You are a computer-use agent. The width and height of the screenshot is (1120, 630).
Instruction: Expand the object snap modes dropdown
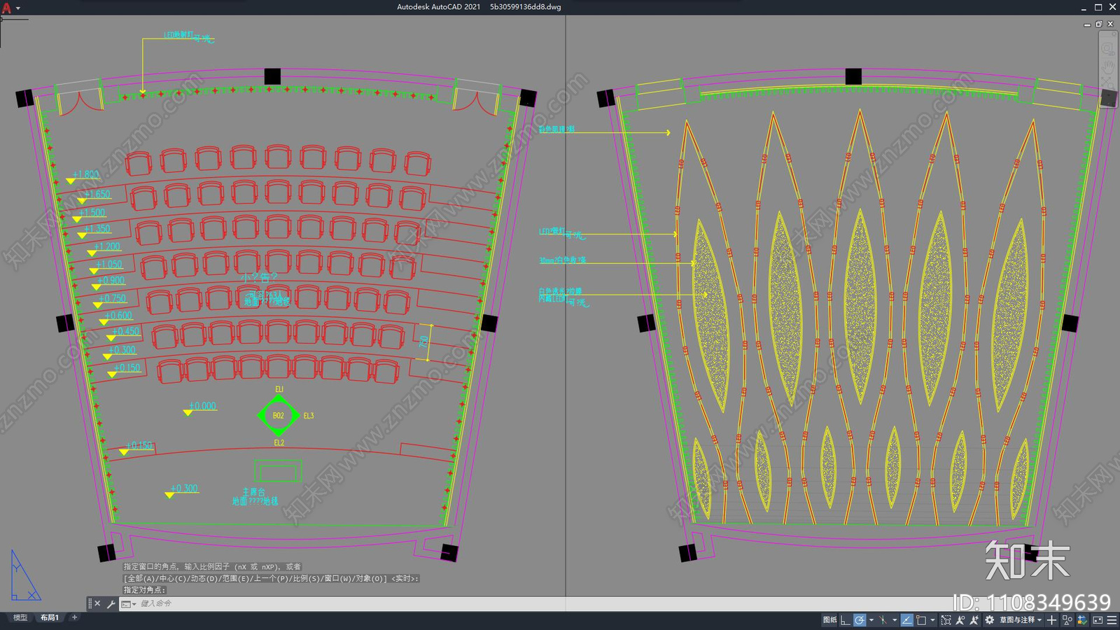coord(932,619)
